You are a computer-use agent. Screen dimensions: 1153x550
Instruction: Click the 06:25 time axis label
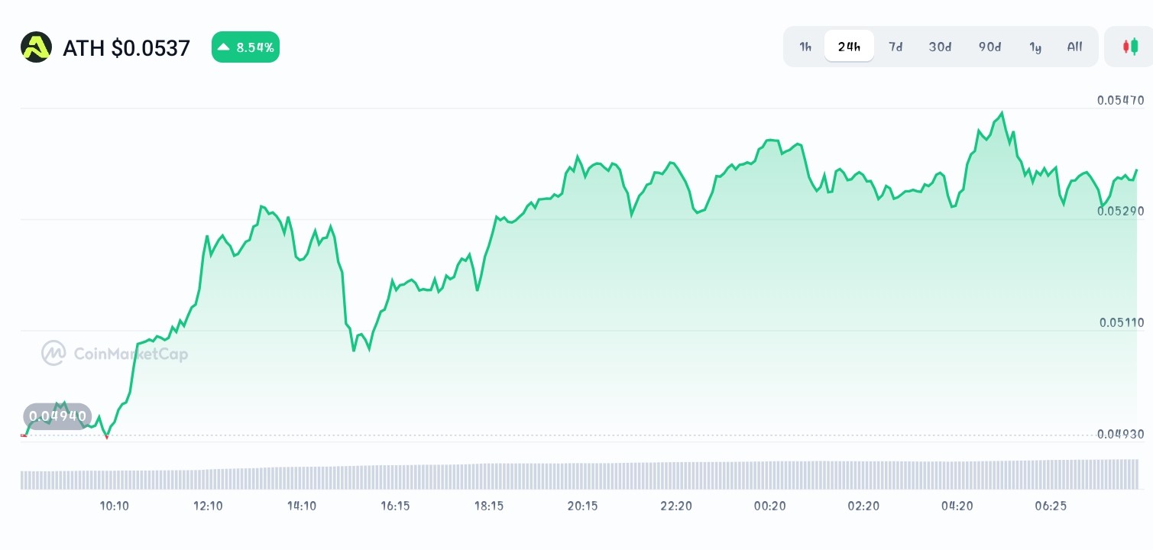(x=1051, y=506)
